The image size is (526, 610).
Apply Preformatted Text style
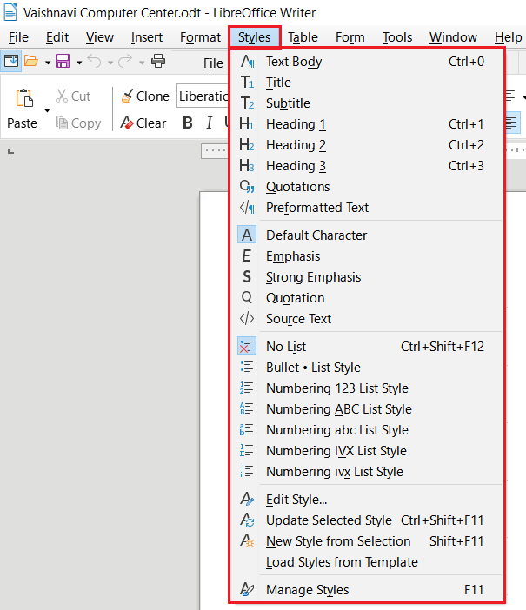tap(367, 208)
